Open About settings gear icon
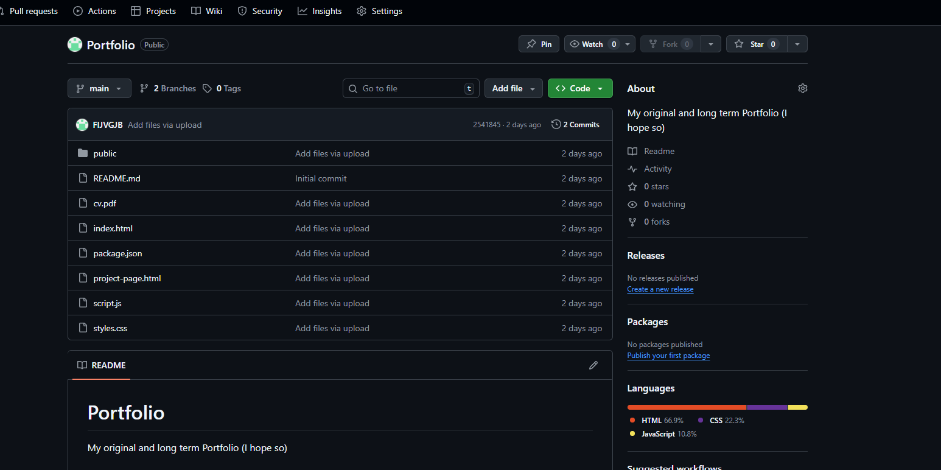Viewport: 941px width, 470px height. pos(803,88)
